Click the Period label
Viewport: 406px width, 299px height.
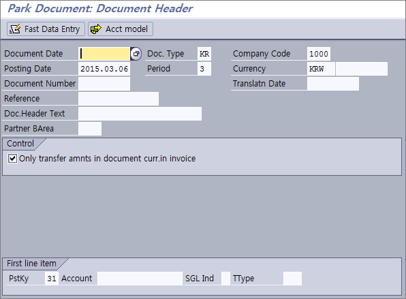159,69
